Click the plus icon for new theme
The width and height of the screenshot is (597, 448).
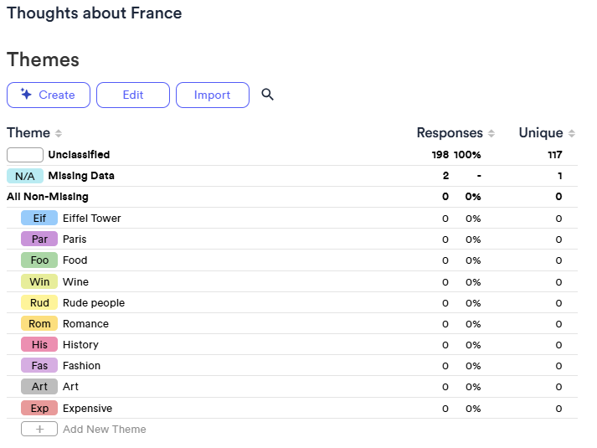click(x=39, y=429)
